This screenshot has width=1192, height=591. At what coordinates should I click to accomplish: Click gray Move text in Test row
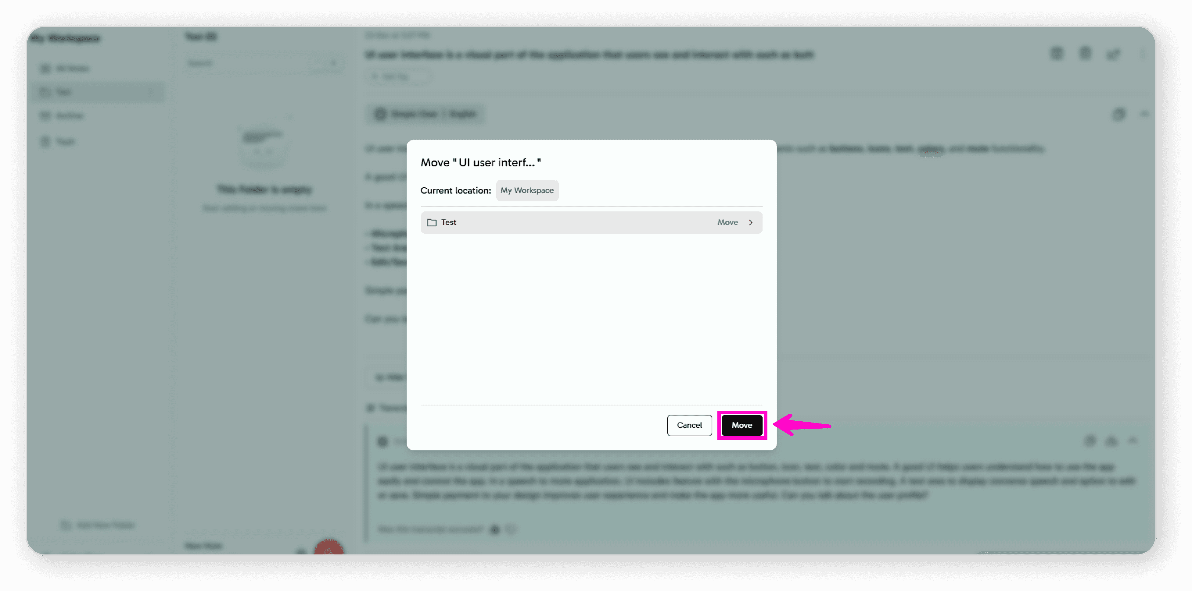point(727,222)
